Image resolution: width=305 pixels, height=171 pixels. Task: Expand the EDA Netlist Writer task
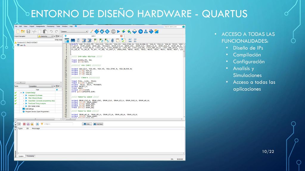pyautogui.click(x=24, y=106)
